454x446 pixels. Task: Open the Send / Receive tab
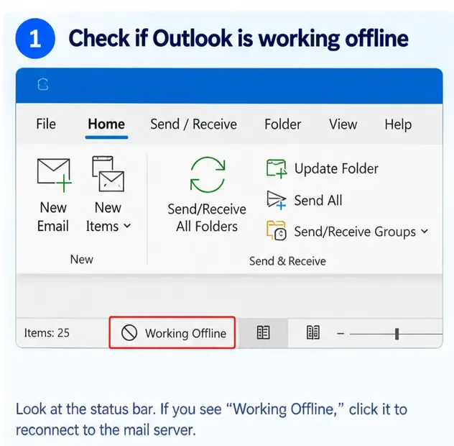tap(193, 124)
